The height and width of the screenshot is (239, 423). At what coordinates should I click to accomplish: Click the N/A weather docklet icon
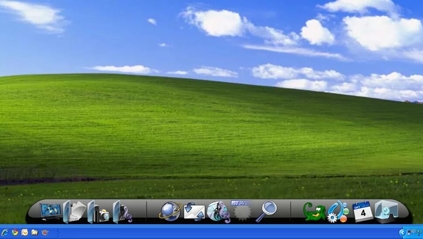[241, 210]
